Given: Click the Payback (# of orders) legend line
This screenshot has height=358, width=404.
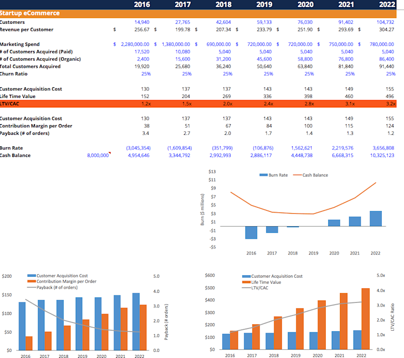Looking at the screenshot, I should pos(31,287).
